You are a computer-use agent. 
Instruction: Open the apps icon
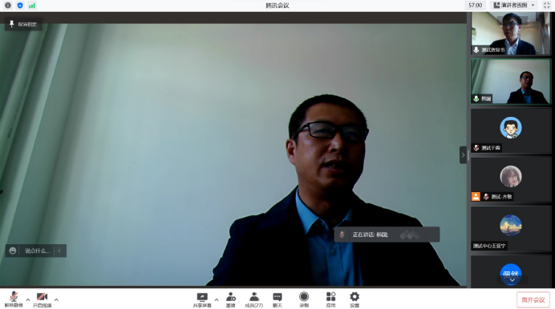pyautogui.click(x=330, y=300)
